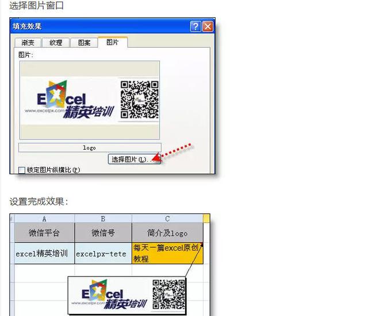Select the orange 每天一篇excel原创教程 cell
Image resolution: width=368 pixels, height=316 pixels.
pyautogui.click(x=167, y=253)
